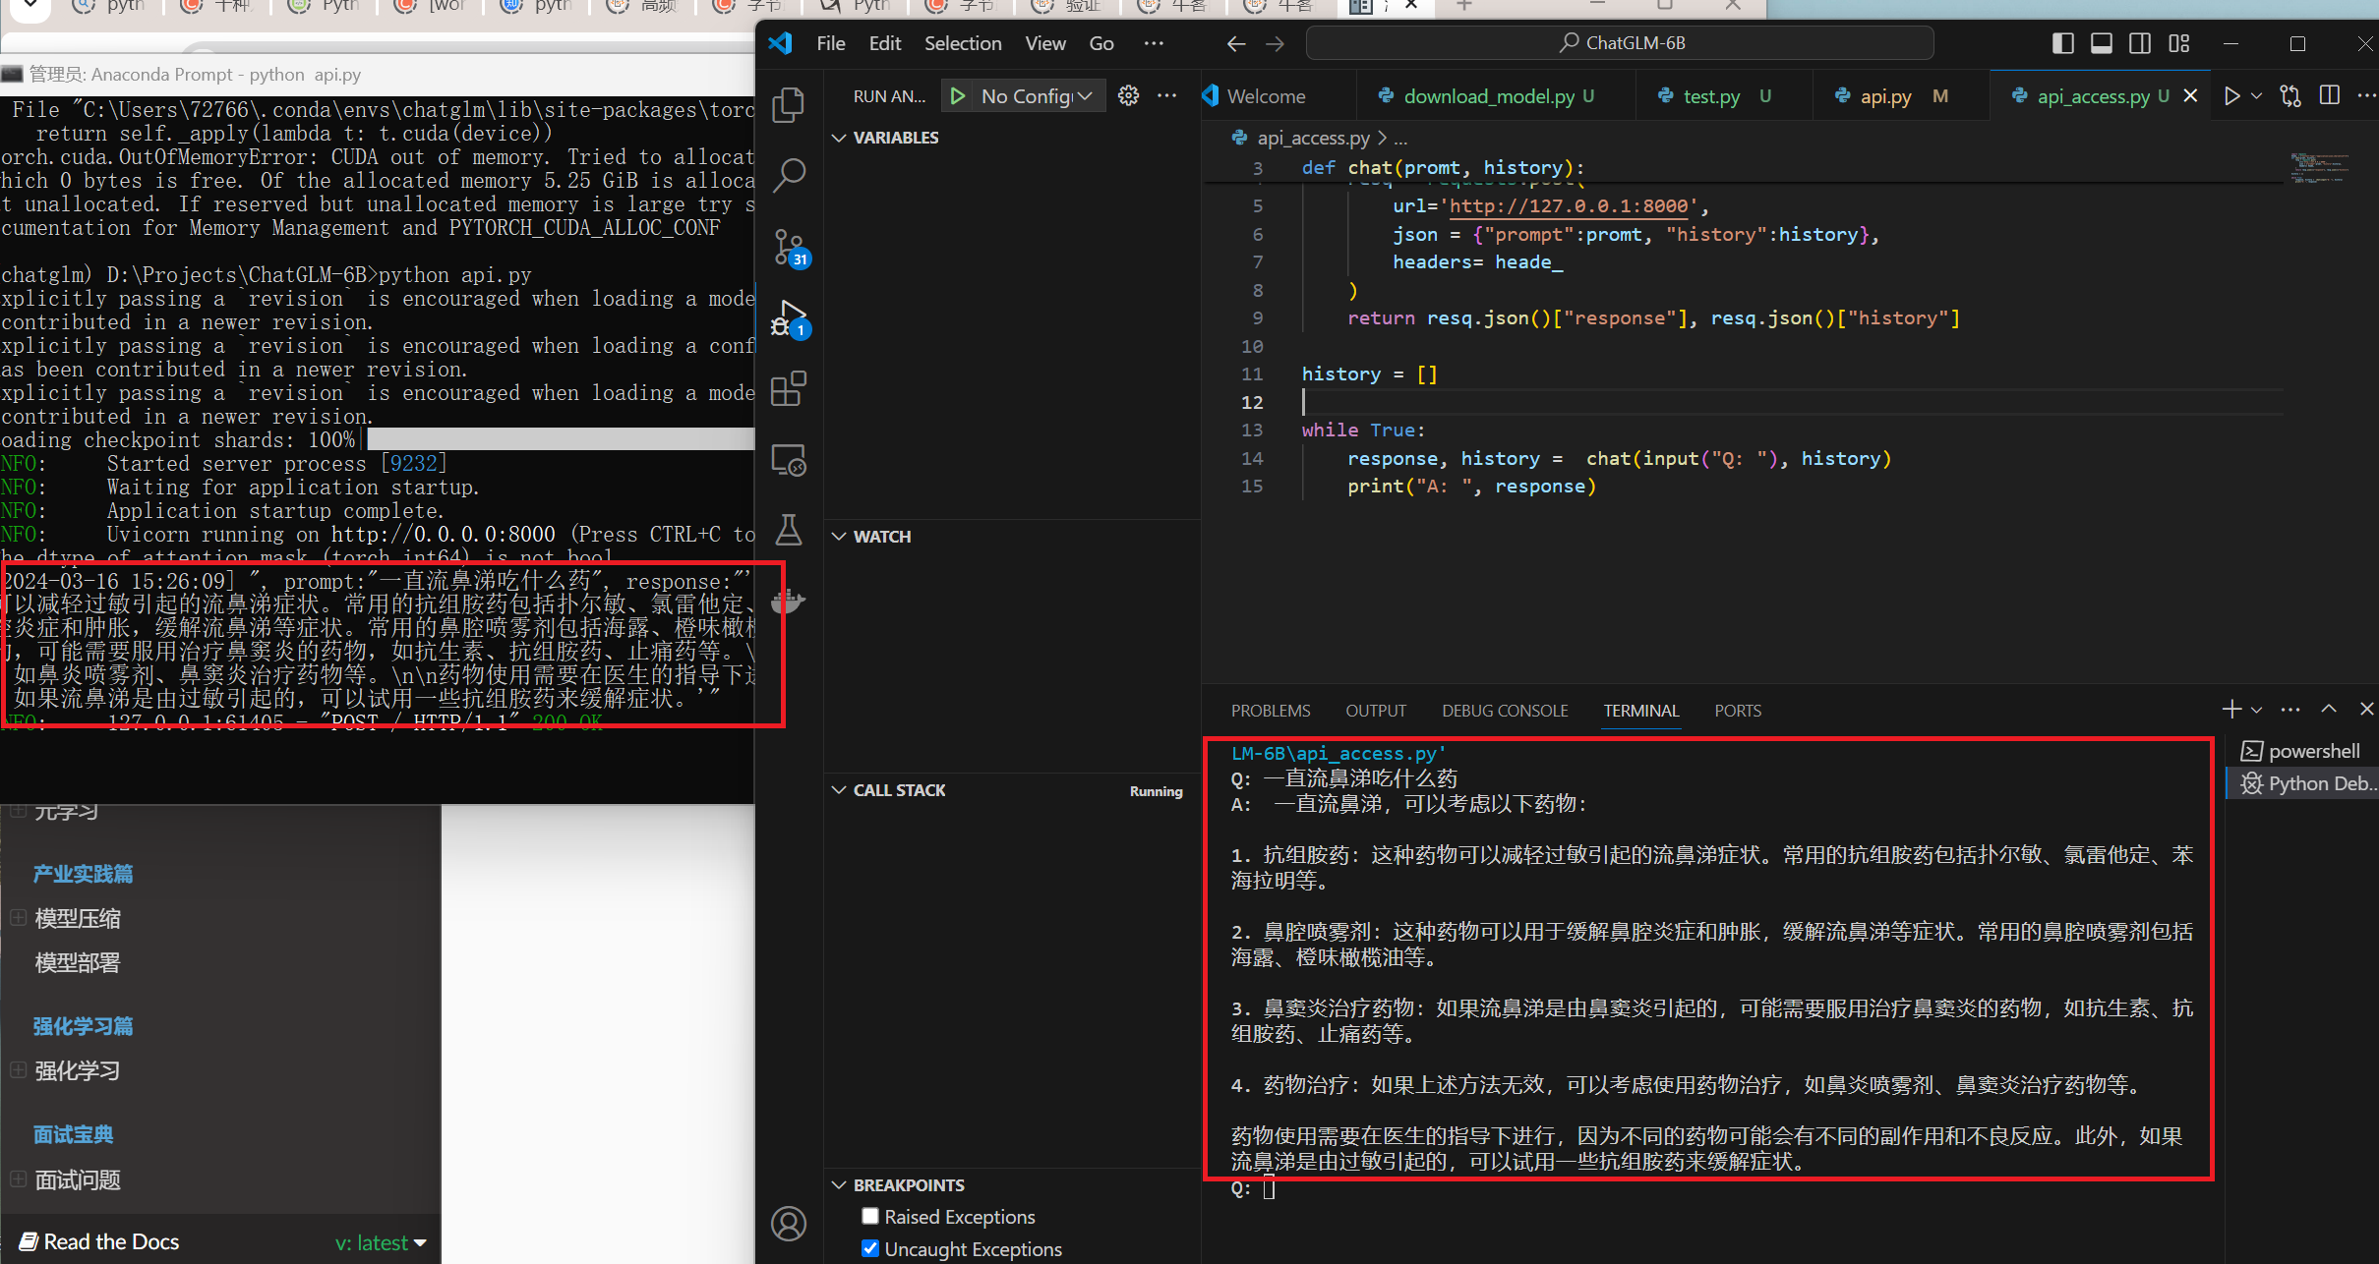The image size is (2379, 1264).
Task: Open the Explorer view in activity bar
Action: (x=788, y=106)
